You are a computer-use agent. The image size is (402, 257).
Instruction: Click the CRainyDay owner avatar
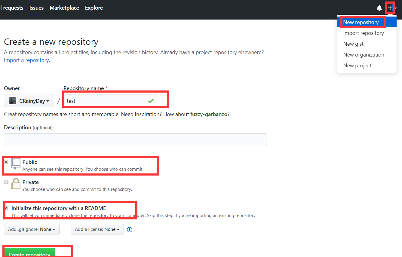click(x=12, y=100)
